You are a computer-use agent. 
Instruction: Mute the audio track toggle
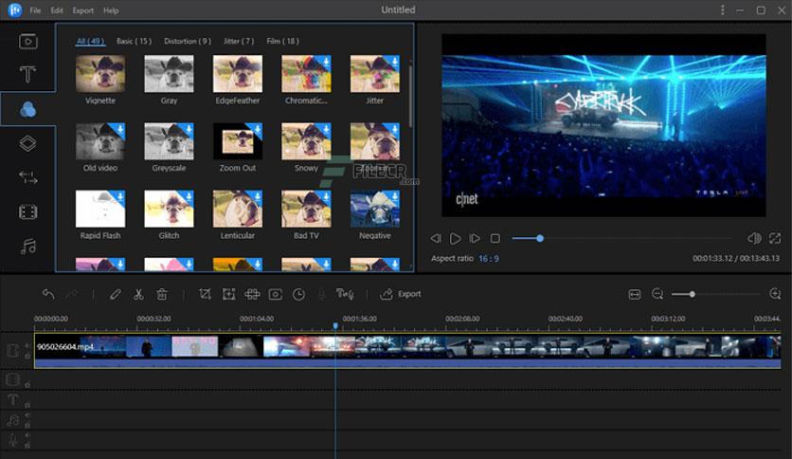(x=27, y=415)
